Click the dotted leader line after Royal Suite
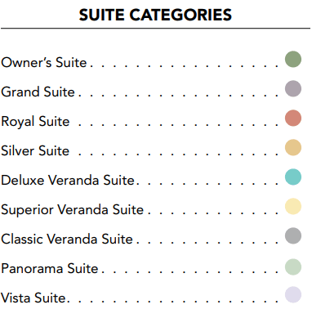Screen dimensions: 312x309 pyautogui.click(x=178, y=125)
